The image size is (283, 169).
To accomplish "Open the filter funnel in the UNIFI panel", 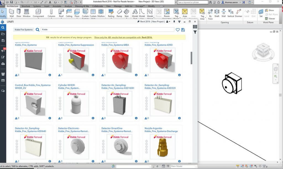I will click(195, 33).
